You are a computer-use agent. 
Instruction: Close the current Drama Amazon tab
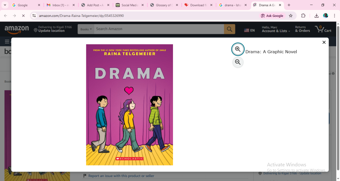click(x=280, y=5)
